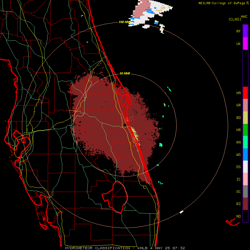Click the 50 NMI range ring label
This screenshot has width=250, height=250.
[125, 73]
